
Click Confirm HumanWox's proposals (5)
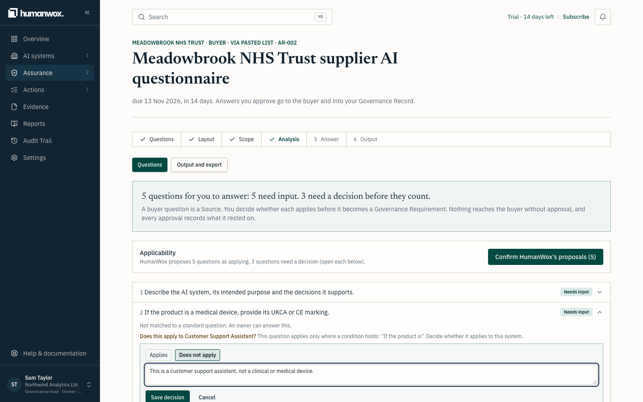point(545,257)
